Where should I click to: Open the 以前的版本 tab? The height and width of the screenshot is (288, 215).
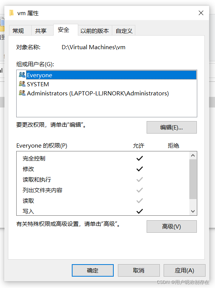95,31
